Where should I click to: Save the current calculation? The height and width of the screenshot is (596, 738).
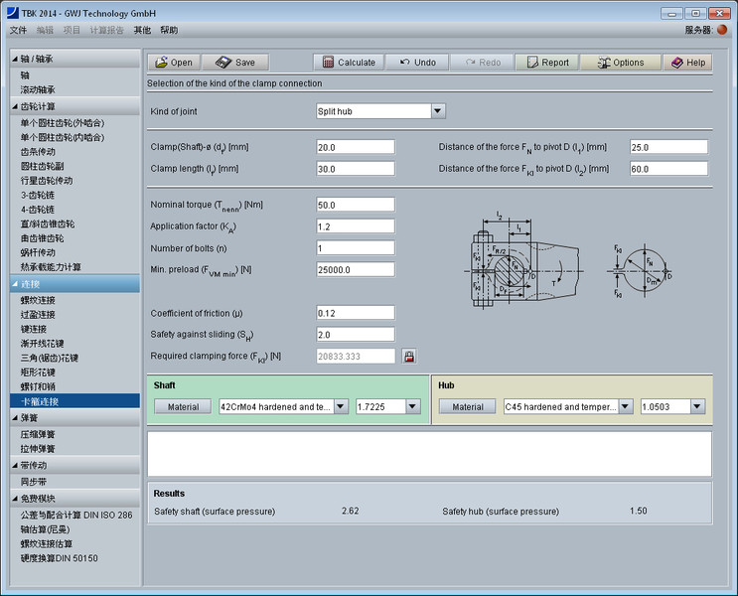click(x=235, y=62)
